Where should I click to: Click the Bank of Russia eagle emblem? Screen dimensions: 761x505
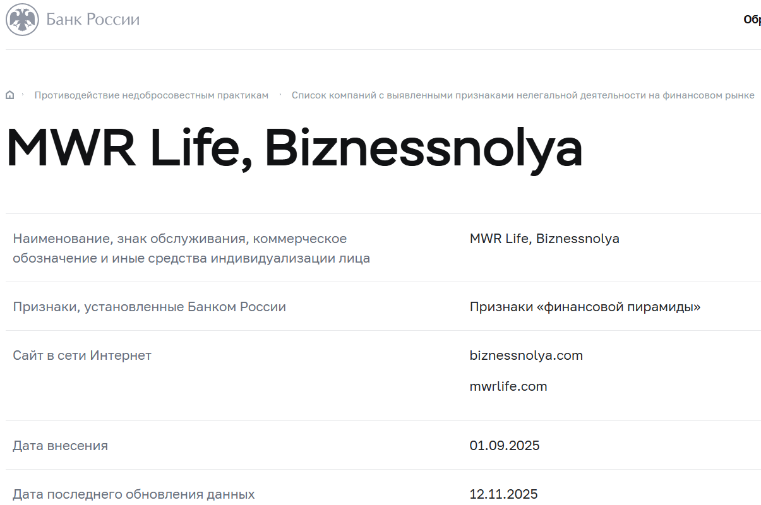pyautogui.click(x=22, y=20)
